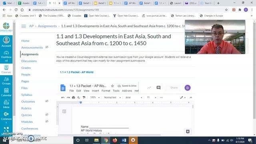Open the View menu in Docs

86,91
